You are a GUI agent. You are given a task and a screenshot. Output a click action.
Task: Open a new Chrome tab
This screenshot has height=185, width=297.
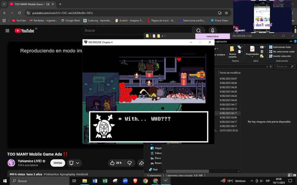[x=60, y=4]
